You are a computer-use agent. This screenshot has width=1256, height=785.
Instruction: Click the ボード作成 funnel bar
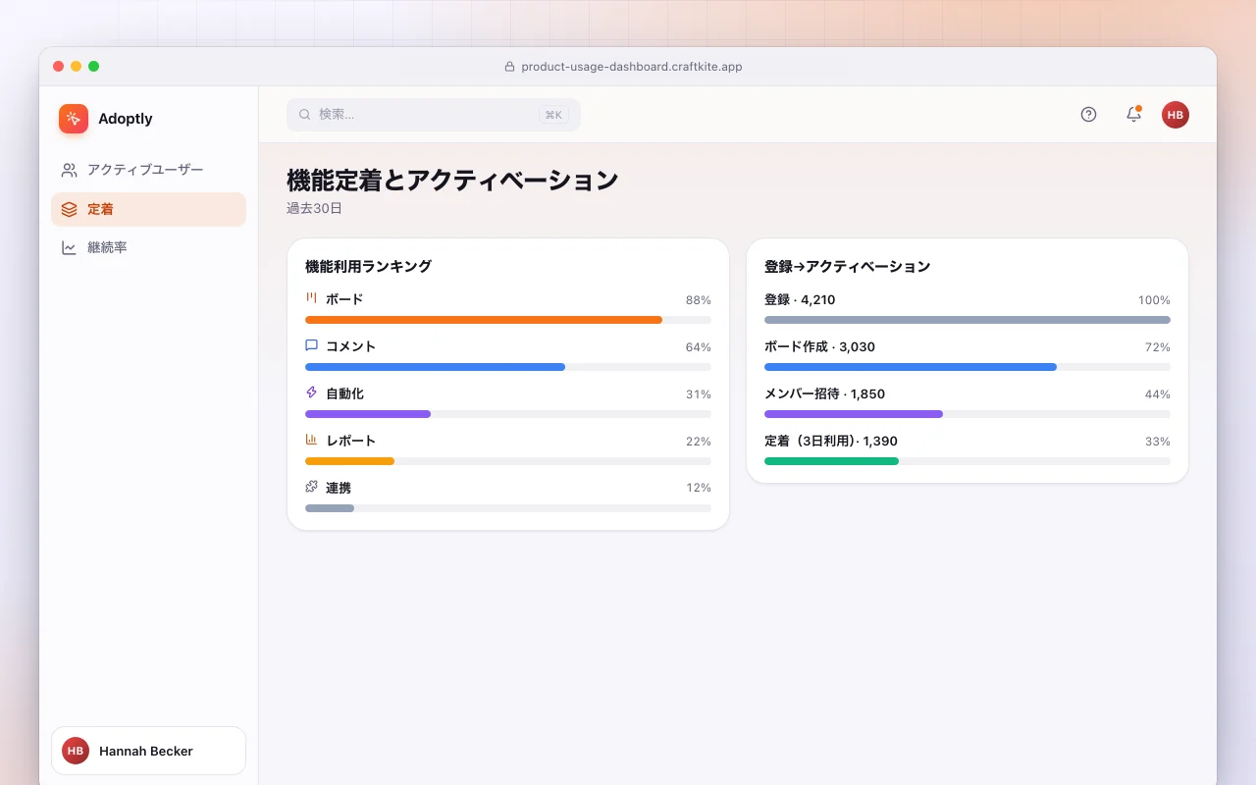click(911, 367)
